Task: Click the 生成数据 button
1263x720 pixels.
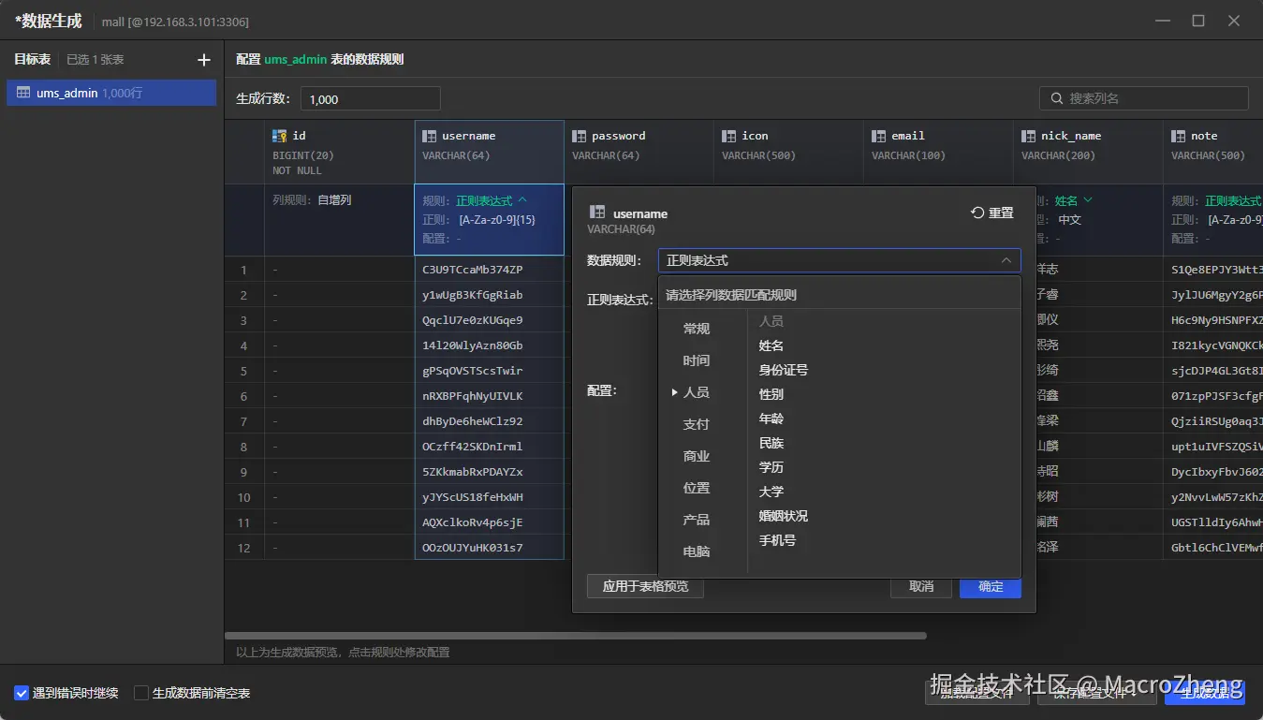Action: (x=1206, y=693)
